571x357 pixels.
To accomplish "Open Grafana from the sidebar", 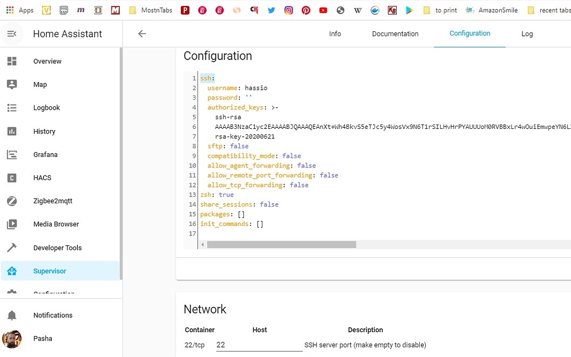I will tap(45, 154).
